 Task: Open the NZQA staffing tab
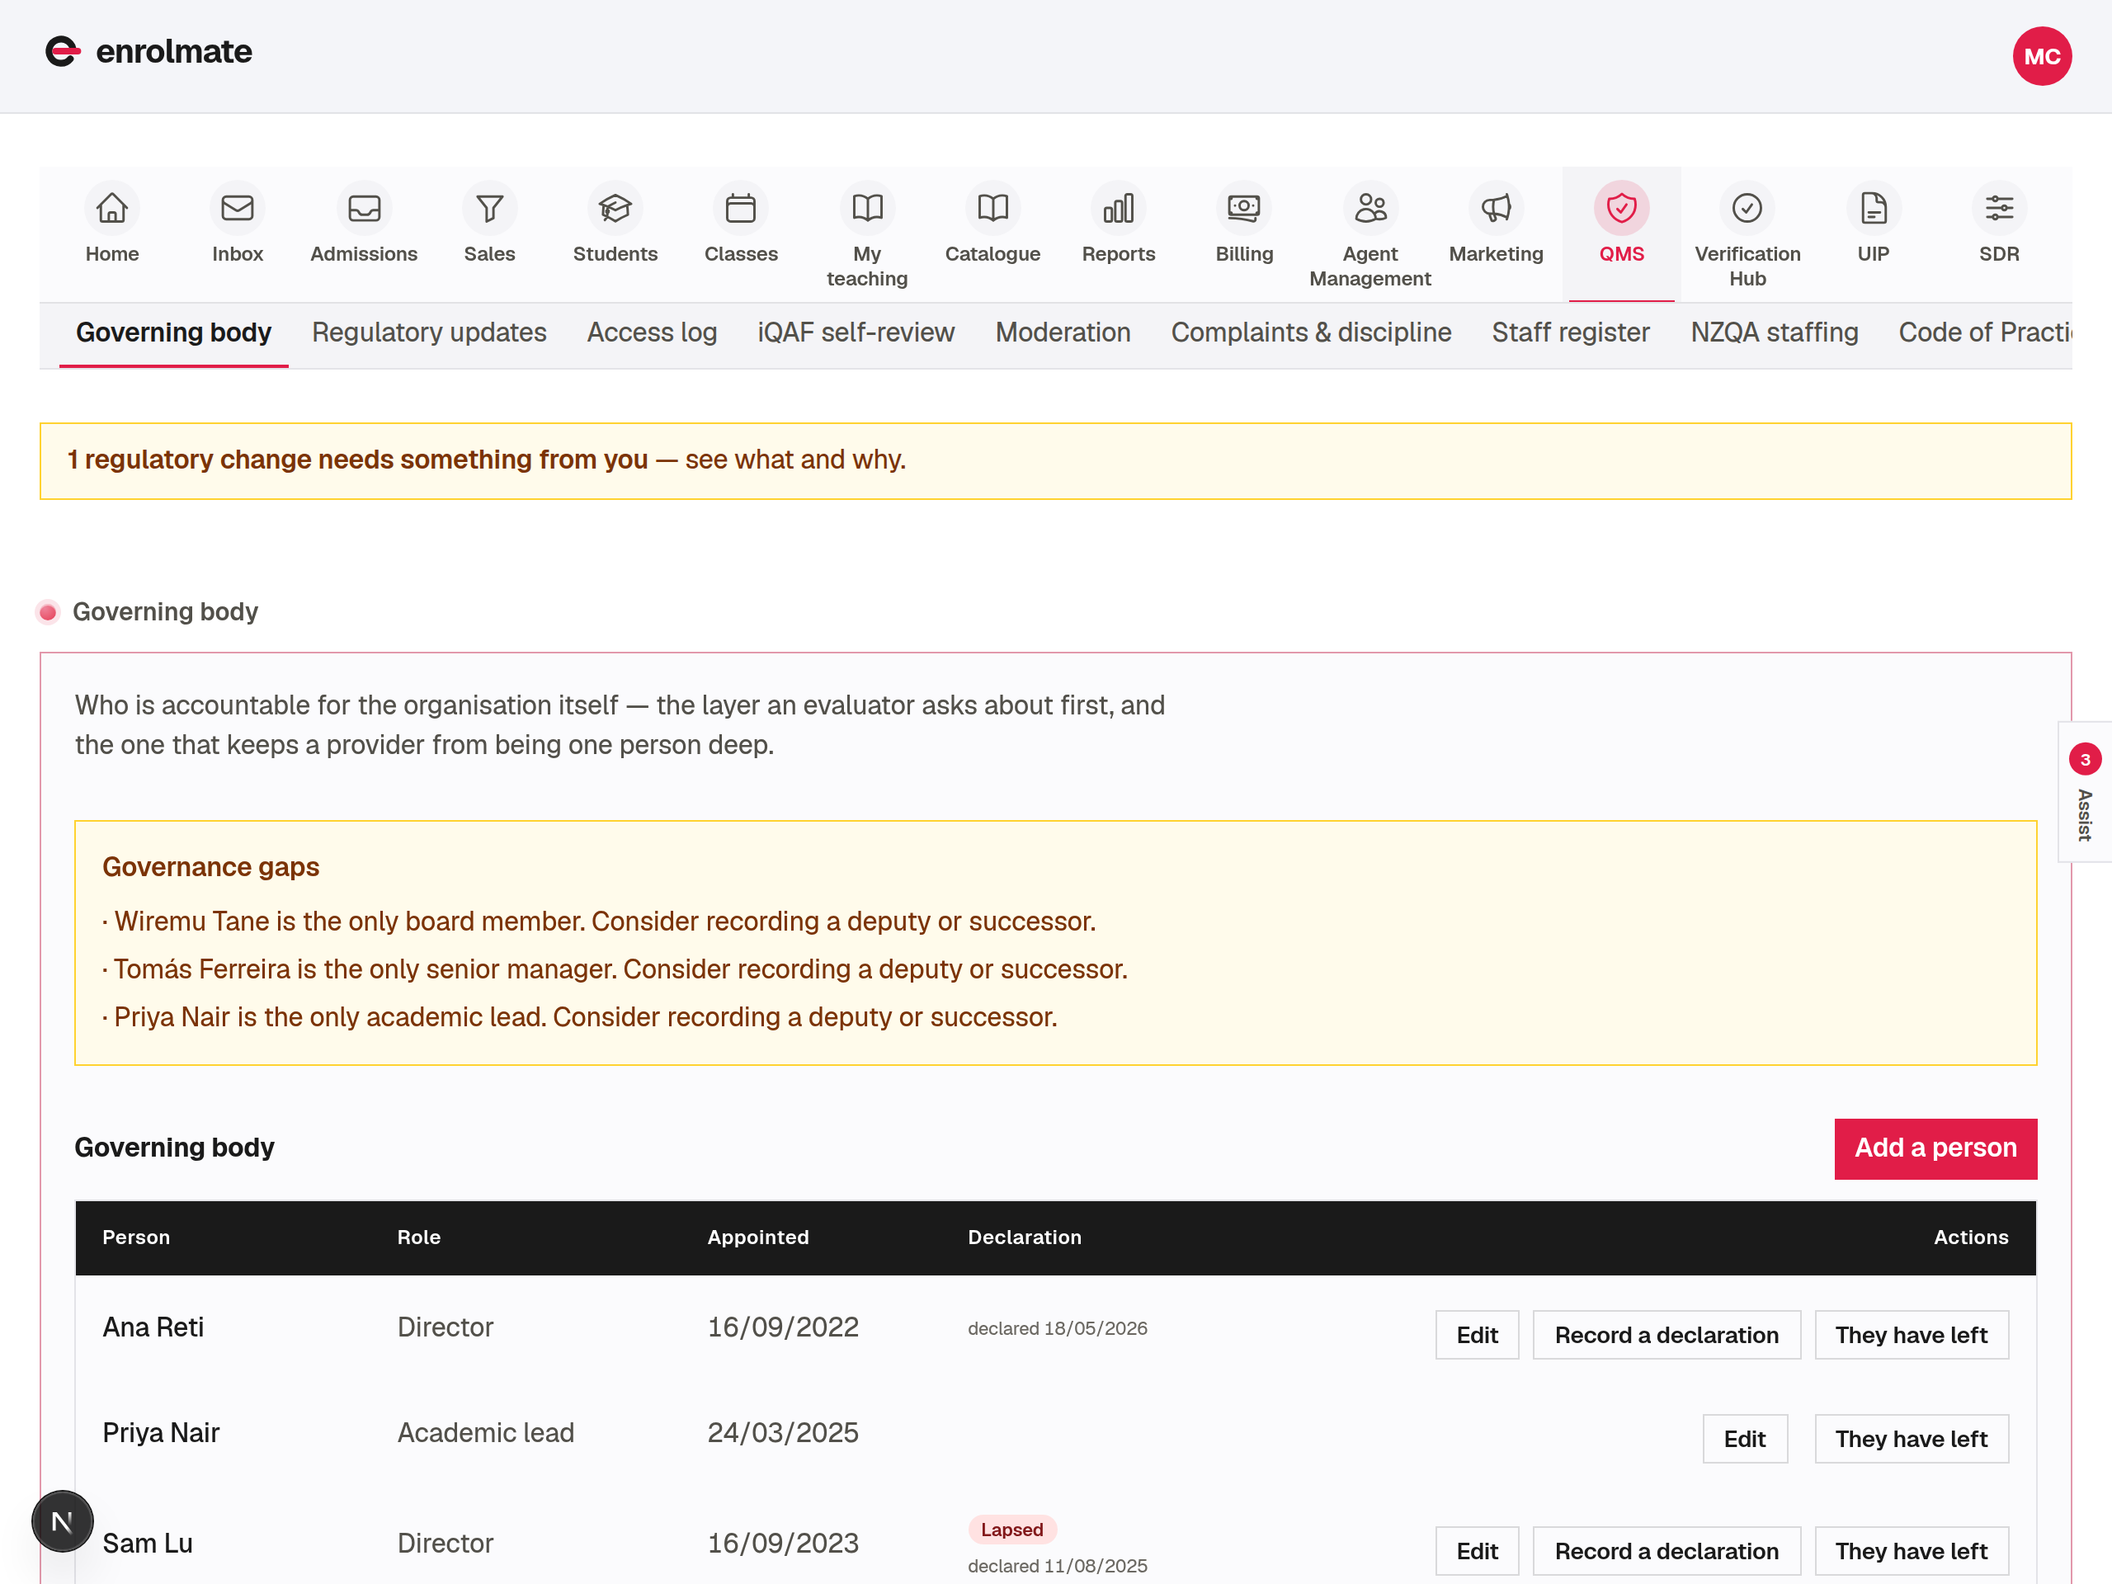[1774, 332]
